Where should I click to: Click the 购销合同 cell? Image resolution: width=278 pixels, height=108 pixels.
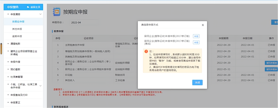coord(120,75)
